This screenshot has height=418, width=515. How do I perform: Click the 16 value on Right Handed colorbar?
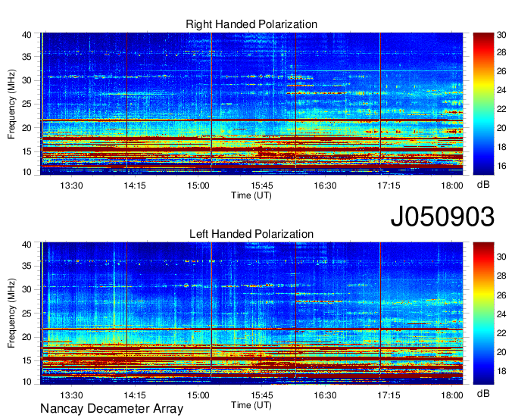(501, 166)
